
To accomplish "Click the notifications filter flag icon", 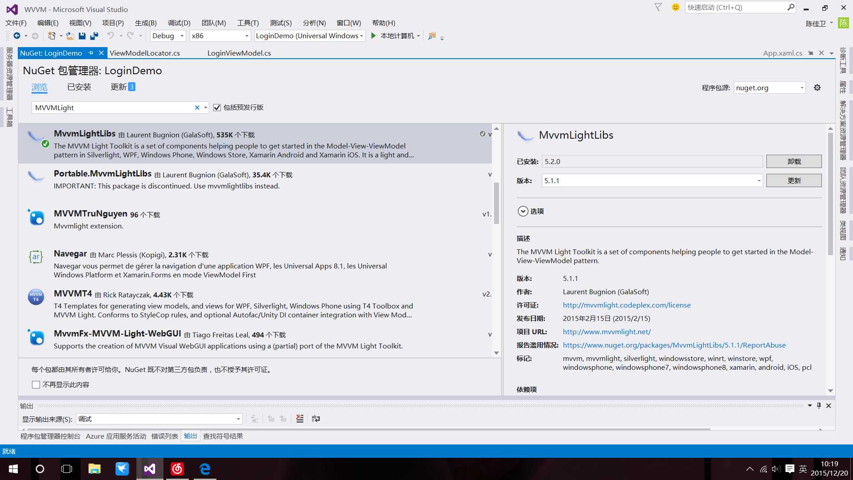I will pyautogui.click(x=658, y=7).
